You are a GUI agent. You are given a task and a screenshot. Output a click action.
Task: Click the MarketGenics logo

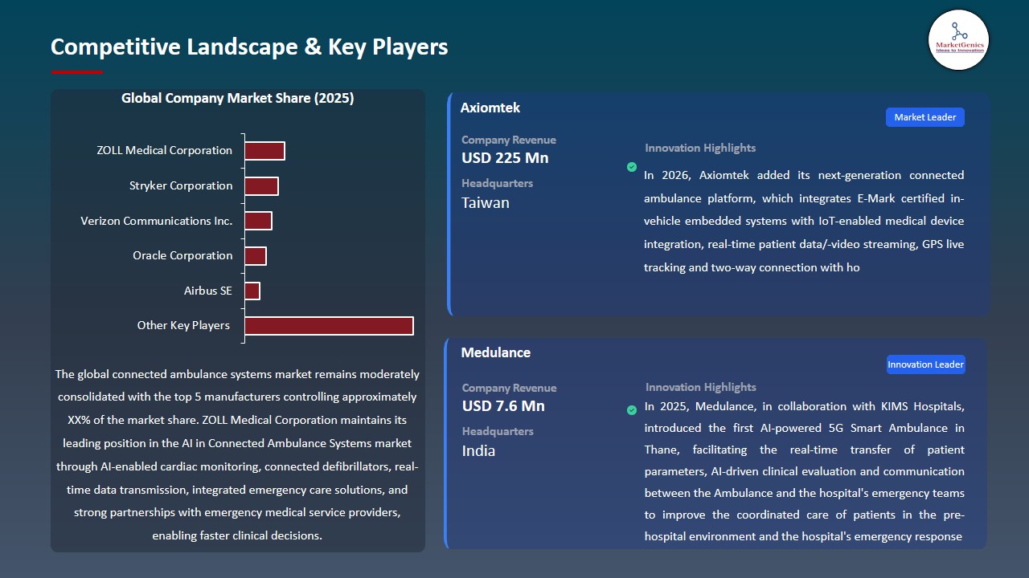958,39
